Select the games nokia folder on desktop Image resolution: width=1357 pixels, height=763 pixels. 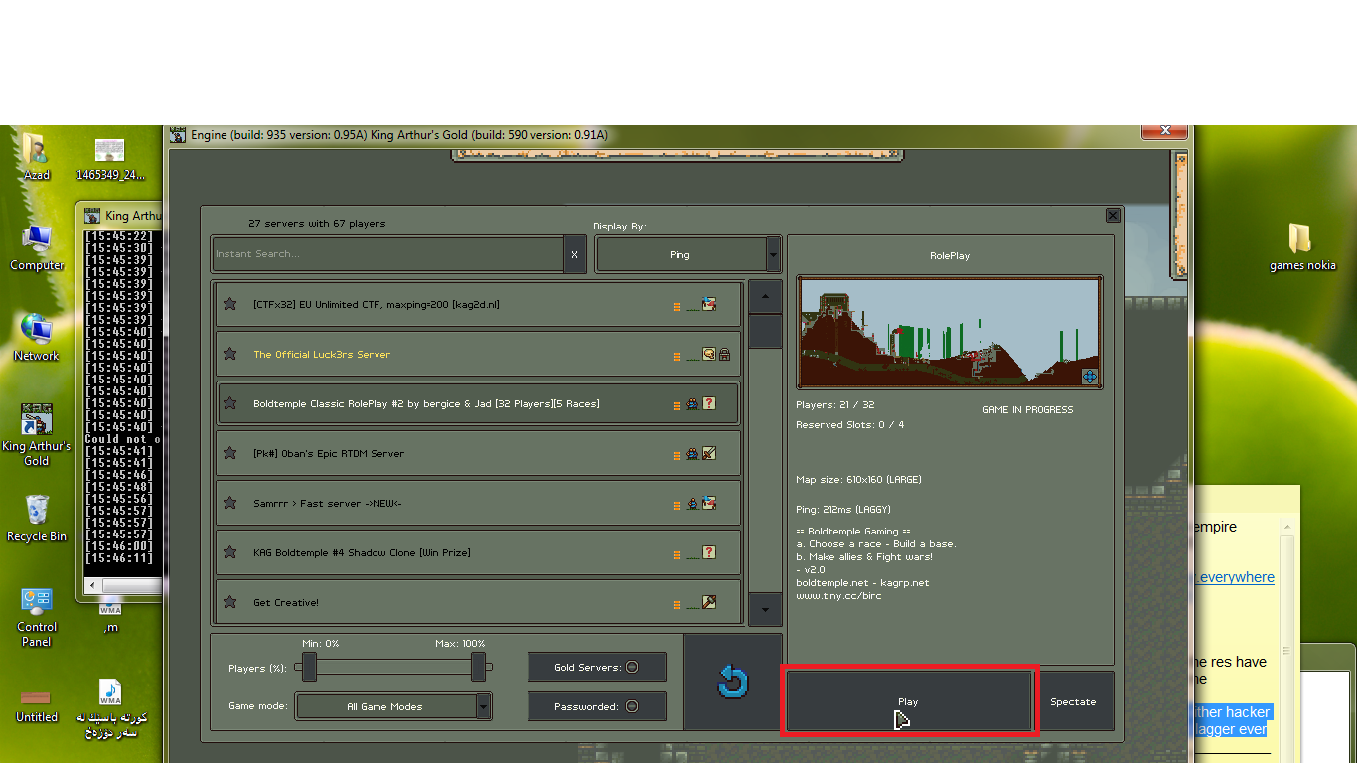1302,247
